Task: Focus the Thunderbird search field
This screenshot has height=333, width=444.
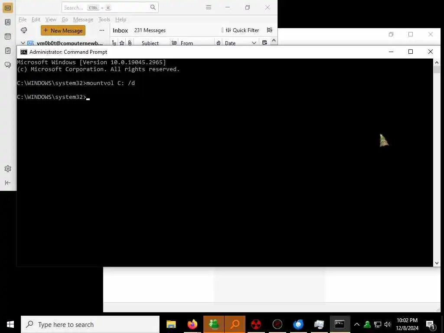Action: pos(110,8)
